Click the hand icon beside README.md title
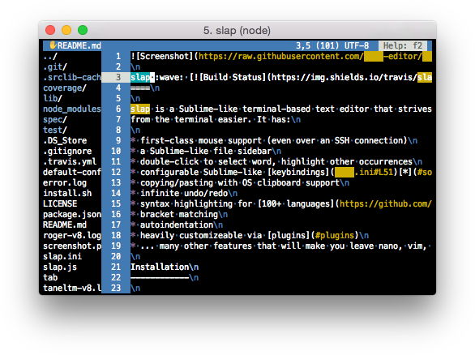This screenshot has height=355, width=475. point(53,45)
